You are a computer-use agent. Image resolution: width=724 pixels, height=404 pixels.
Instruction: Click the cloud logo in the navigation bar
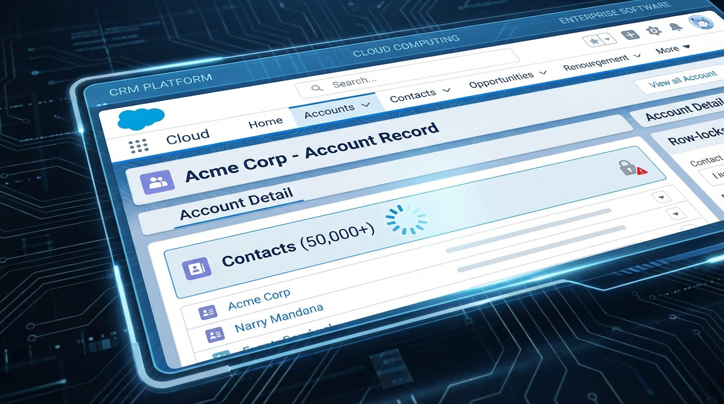pos(141,119)
